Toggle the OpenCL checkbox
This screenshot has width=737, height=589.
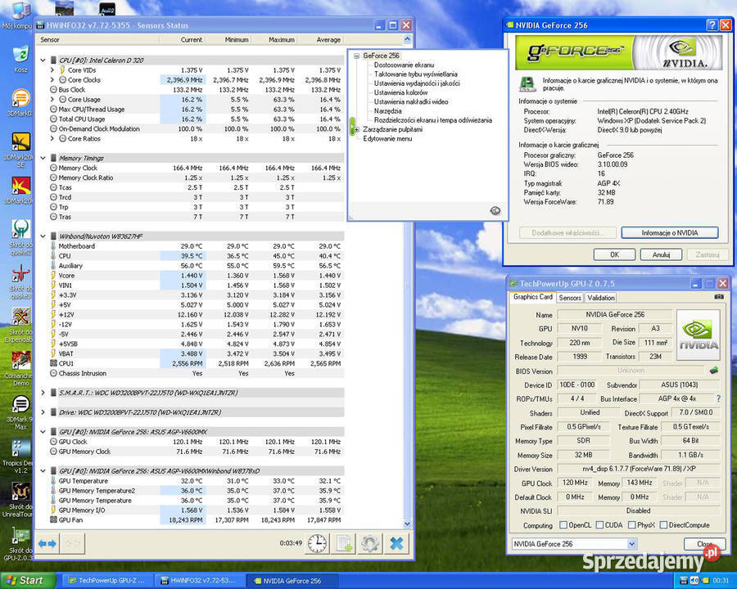coord(563,524)
